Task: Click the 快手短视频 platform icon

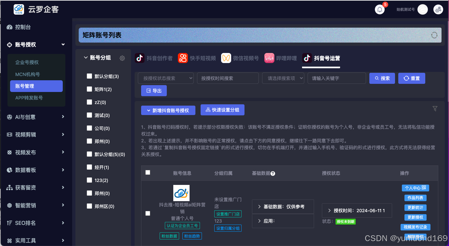Action: click(183, 58)
